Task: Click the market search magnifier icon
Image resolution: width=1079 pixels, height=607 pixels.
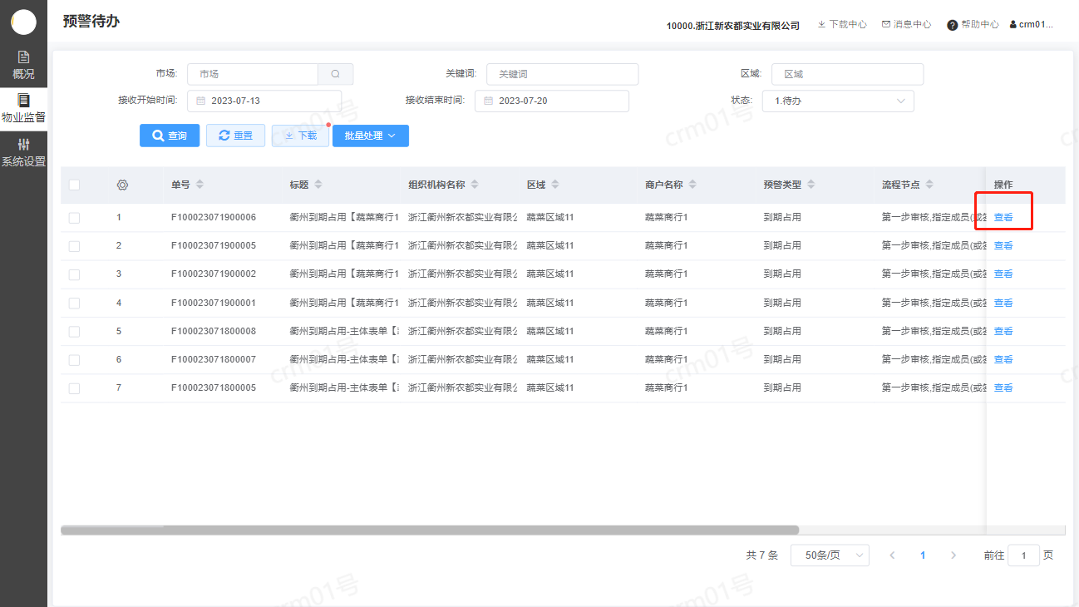Action: click(335, 74)
